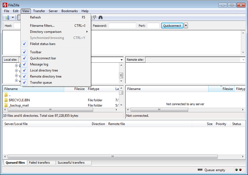The width and height of the screenshot is (248, 175).
Task: Switch to Failed transfers tab
Action: click(x=41, y=163)
